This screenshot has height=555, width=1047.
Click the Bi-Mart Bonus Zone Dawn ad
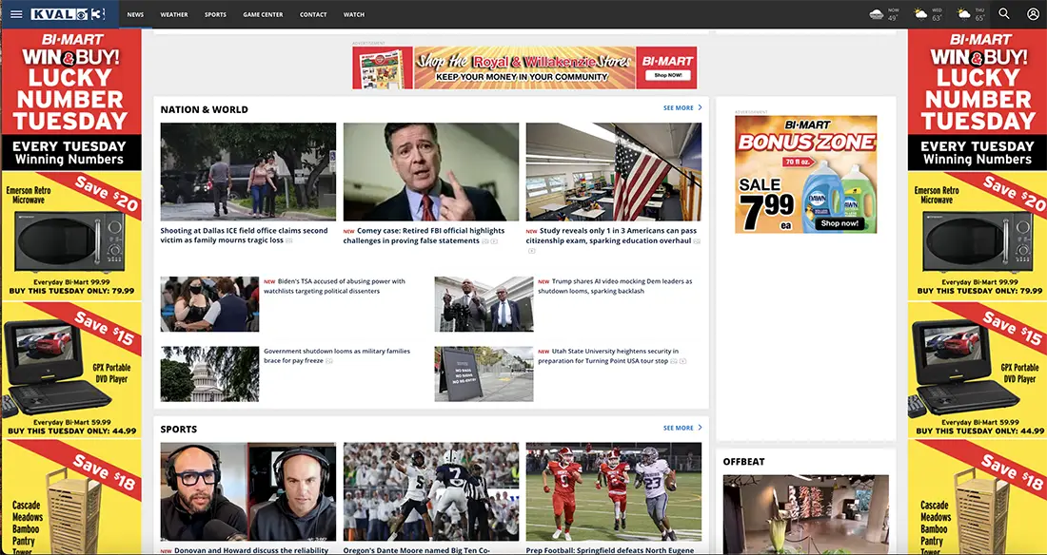click(806, 175)
